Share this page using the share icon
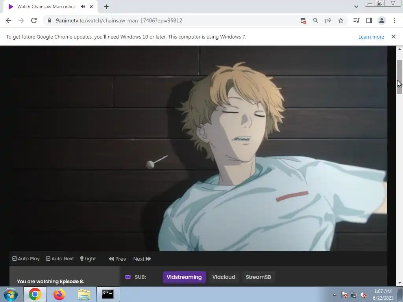The width and height of the screenshot is (403, 302). pyautogui.click(x=328, y=20)
